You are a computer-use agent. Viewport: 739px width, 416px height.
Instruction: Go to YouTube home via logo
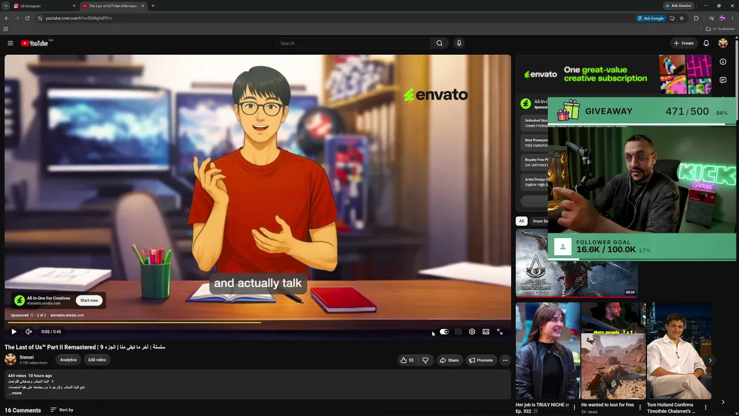coord(35,43)
